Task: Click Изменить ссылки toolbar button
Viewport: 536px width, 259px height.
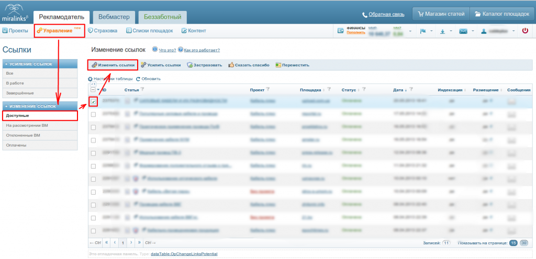Action: [113, 65]
